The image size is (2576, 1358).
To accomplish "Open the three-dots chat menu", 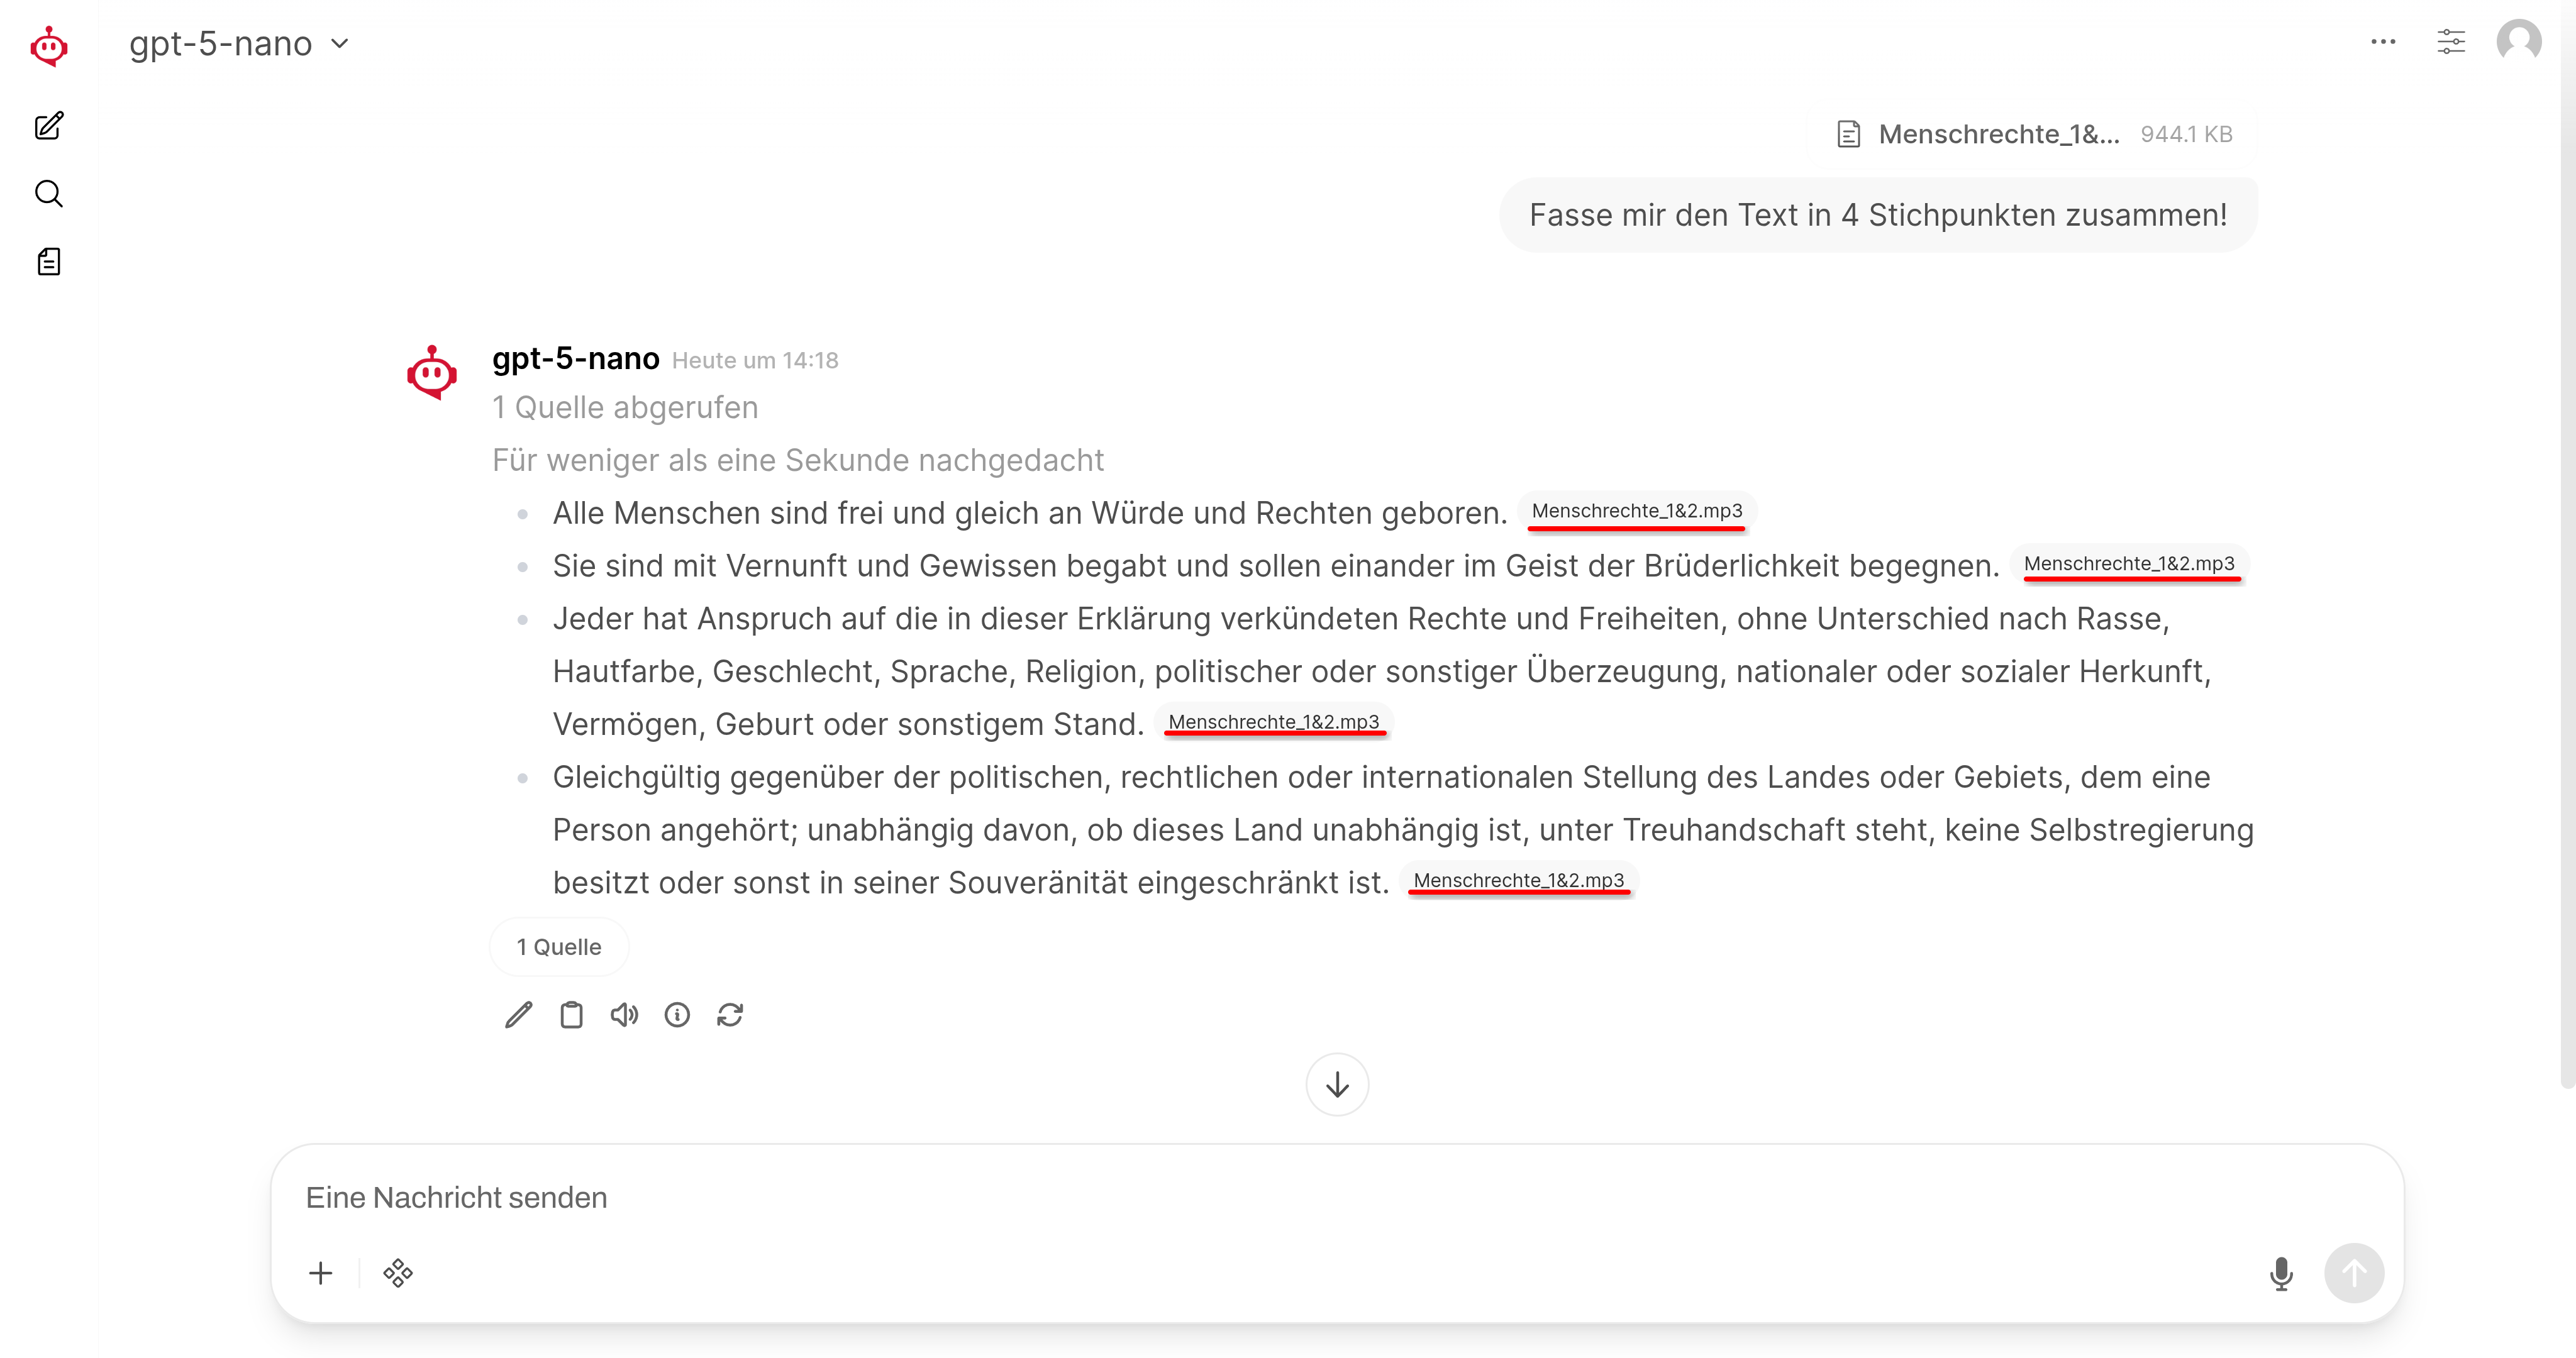I will [x=2383, y=42].
